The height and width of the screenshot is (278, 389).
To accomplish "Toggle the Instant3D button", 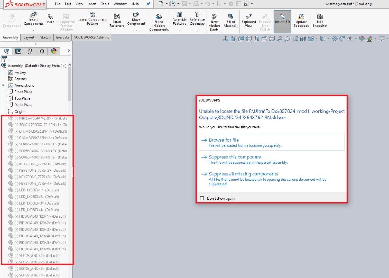I will pyautogui.click(x=282, y=21).
